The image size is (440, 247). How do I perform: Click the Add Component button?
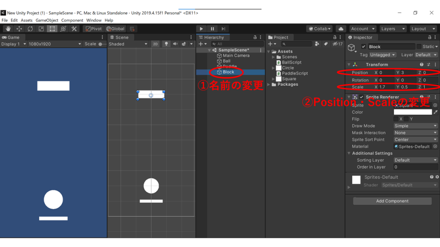[392, 201]
